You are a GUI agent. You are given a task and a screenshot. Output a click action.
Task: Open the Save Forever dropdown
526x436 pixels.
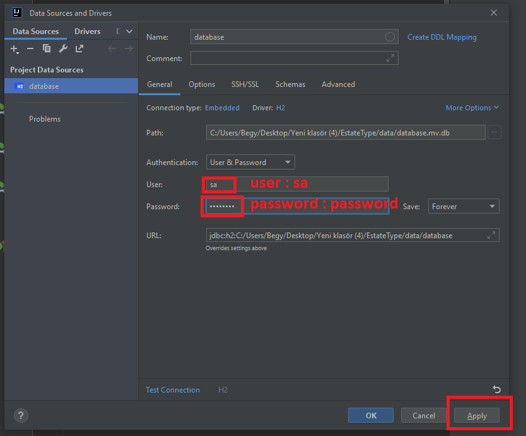[x=464, y=207]
